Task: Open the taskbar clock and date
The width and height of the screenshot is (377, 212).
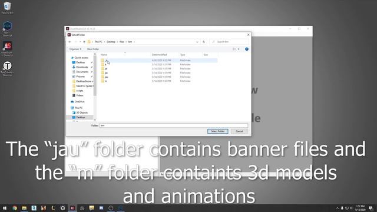Action: pos(361,208)
